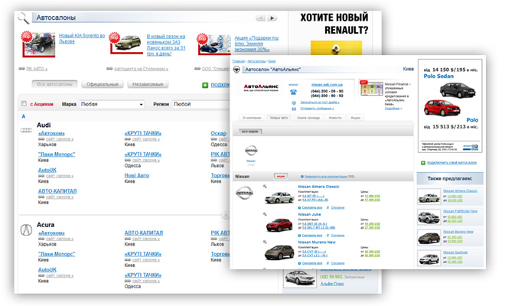Click the test drive icon beside Записаться
Image resolution: width=505 pixels, height=306 pixels.
click(294, 103)
